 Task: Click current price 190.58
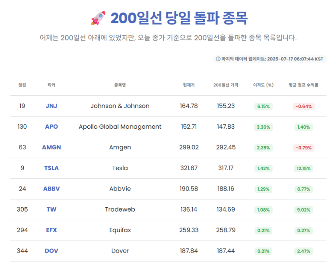coord(189,189)
